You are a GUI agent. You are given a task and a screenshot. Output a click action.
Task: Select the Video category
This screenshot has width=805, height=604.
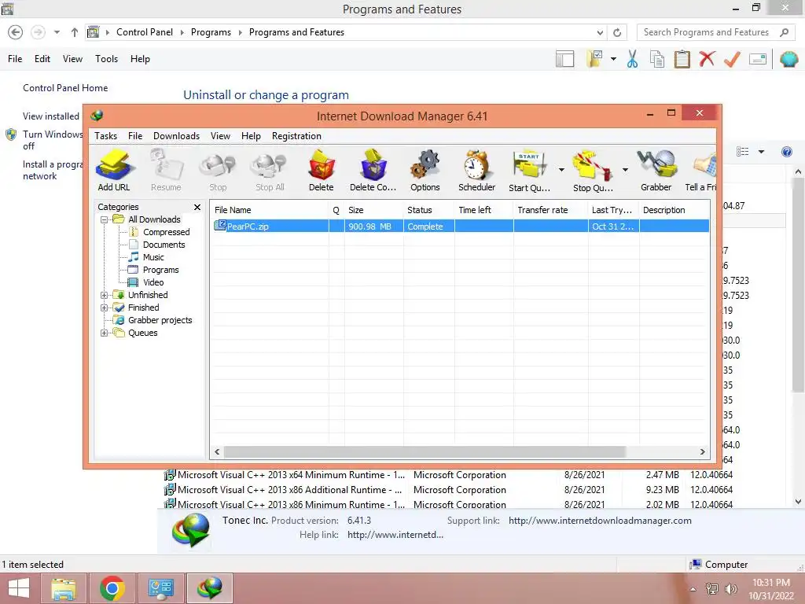click(153, 282)
